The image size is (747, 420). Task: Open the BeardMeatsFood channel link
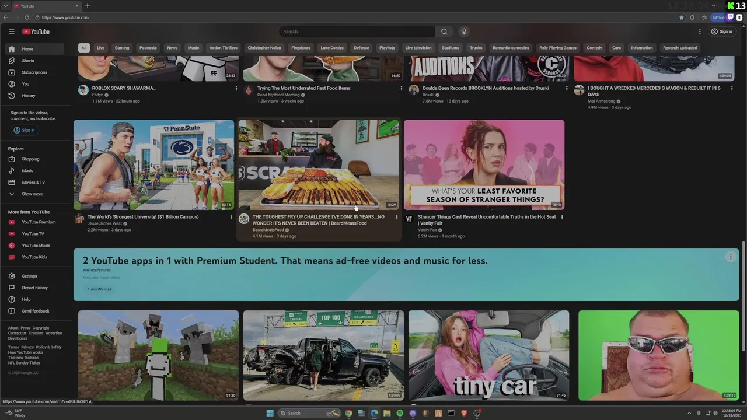(x=269, y=230)
